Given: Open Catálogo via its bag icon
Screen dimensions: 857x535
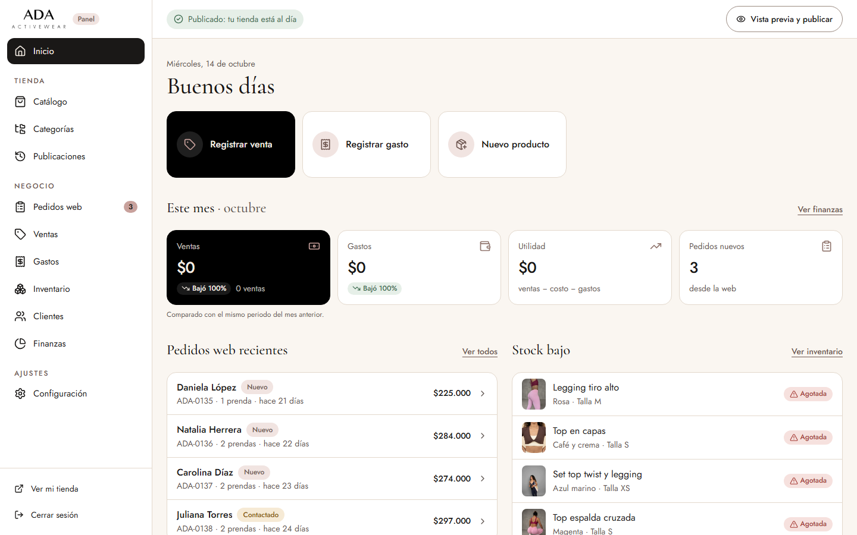Looking at the screenshot, I should click(x=20, y=102).
